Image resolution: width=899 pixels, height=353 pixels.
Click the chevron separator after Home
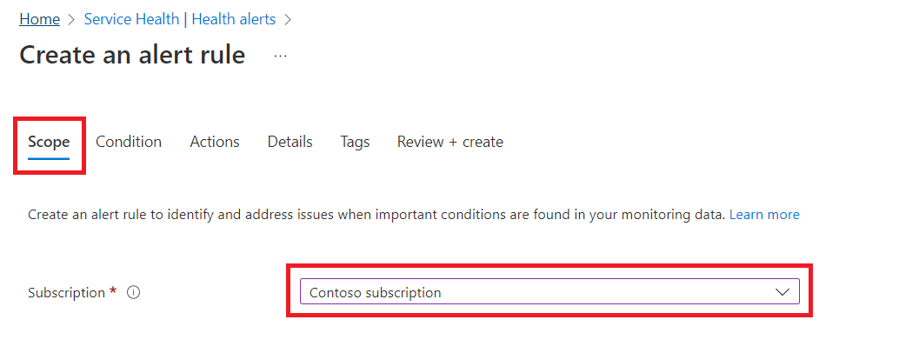point(71,19)
